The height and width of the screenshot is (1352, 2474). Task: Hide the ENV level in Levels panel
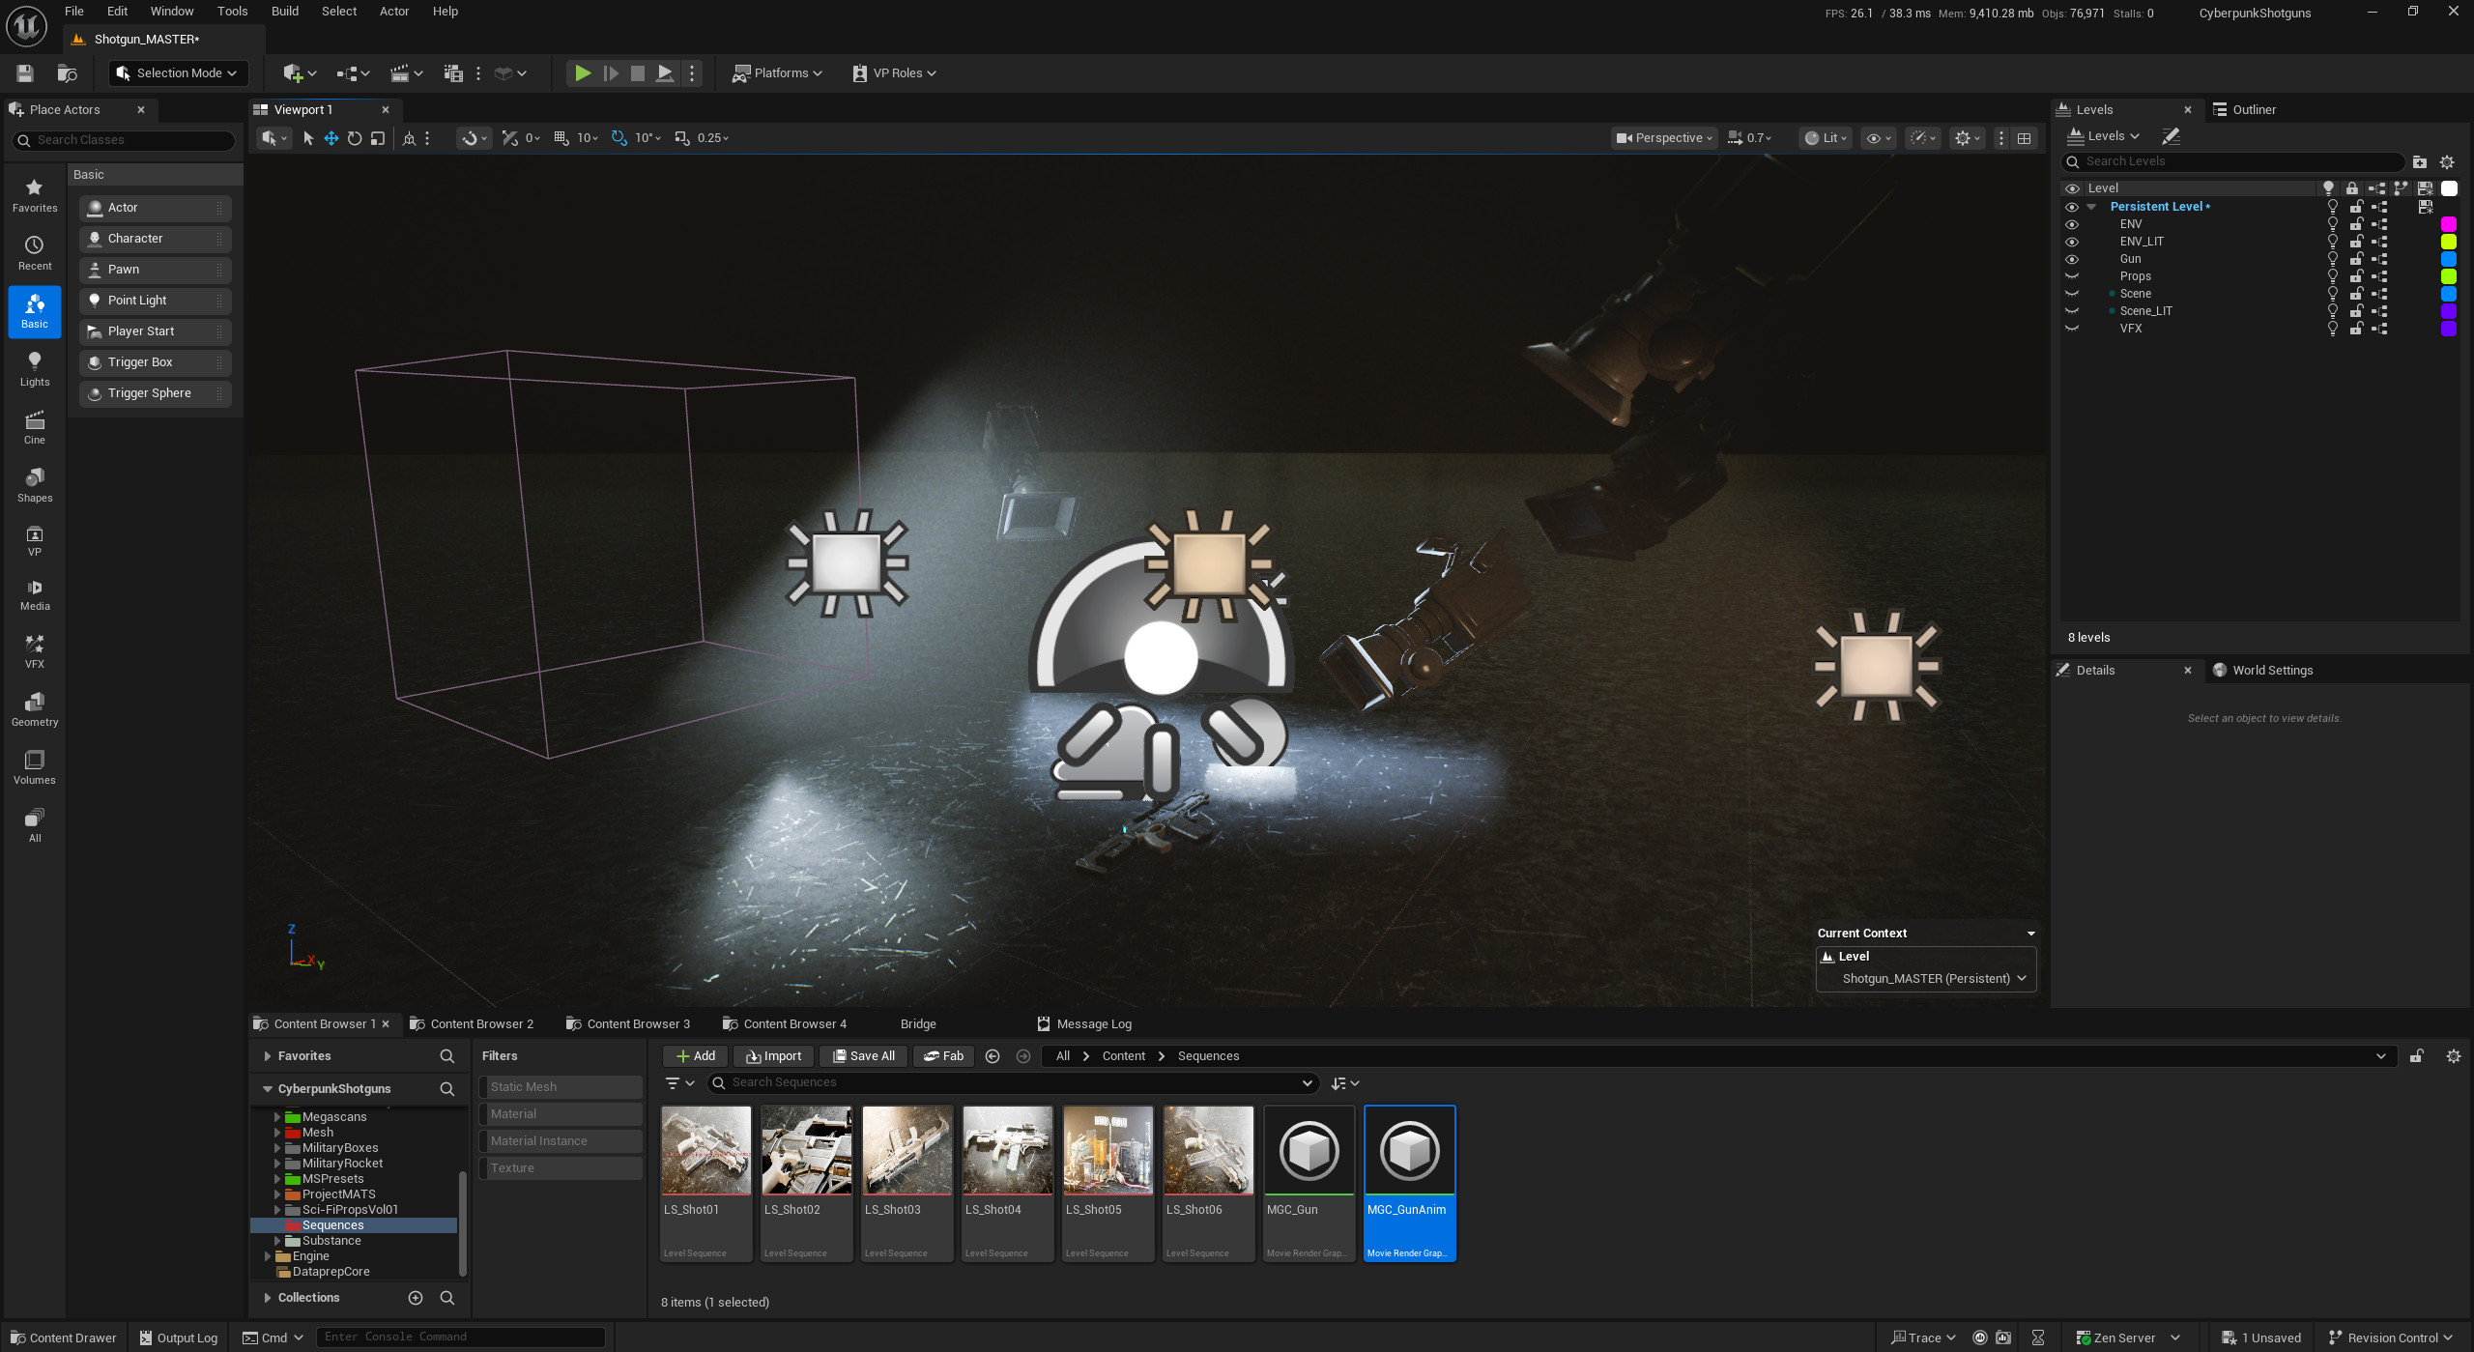pyautogui.click(x=2072, y=223)
